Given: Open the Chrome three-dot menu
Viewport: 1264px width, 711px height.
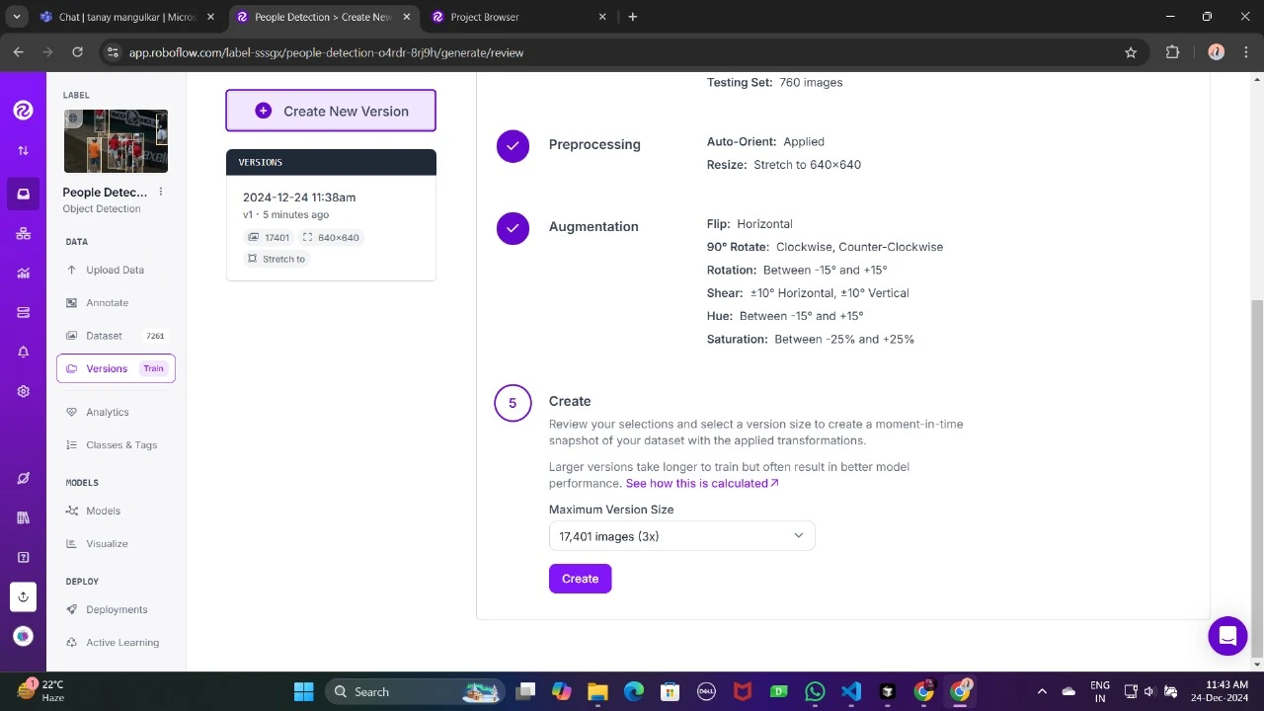Looking at the screenshot, I should [x=1245, y=52].
